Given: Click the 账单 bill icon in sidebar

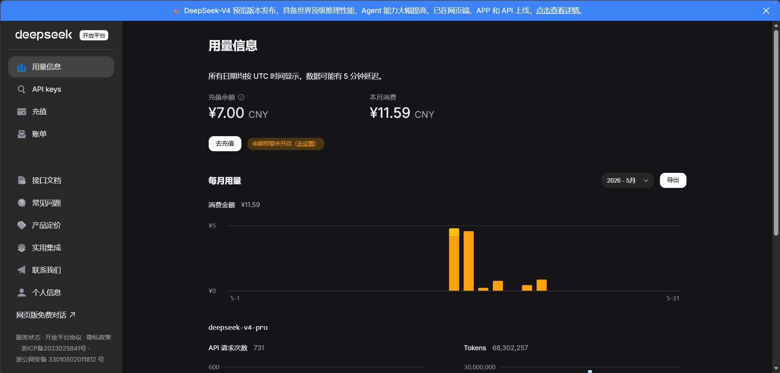Looking at the screenshot, I should [x=22, y=134].
